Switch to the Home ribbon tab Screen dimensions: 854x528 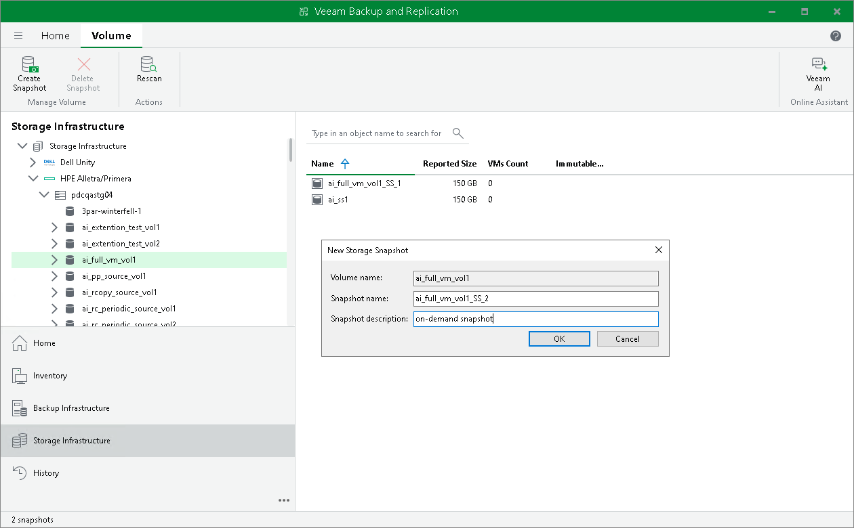pos(56,36)
